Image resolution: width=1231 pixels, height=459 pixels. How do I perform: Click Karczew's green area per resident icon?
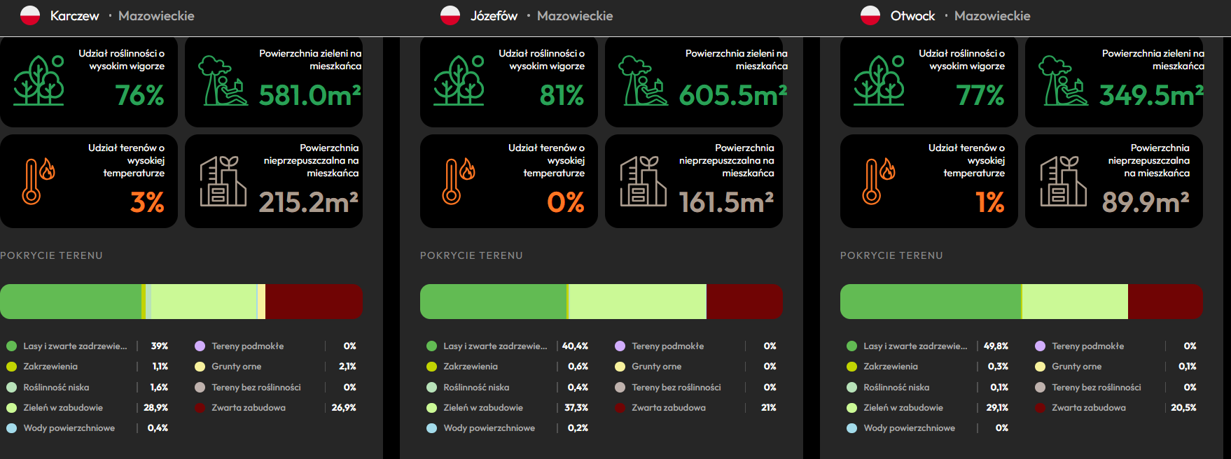coord(223,80)
